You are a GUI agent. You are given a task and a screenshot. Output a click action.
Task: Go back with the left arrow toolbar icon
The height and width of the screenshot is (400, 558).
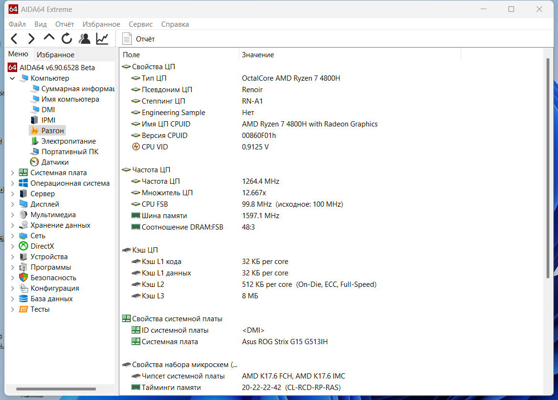coord(14,39)
